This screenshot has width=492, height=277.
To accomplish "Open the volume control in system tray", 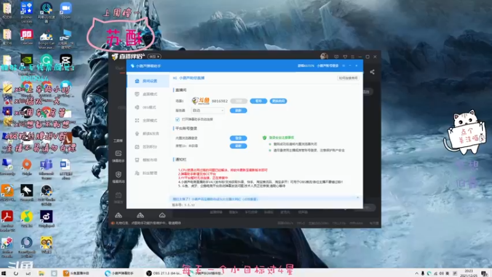I will click(441, 273).
